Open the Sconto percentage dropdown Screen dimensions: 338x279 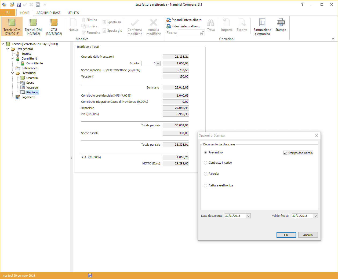point(158,63)
